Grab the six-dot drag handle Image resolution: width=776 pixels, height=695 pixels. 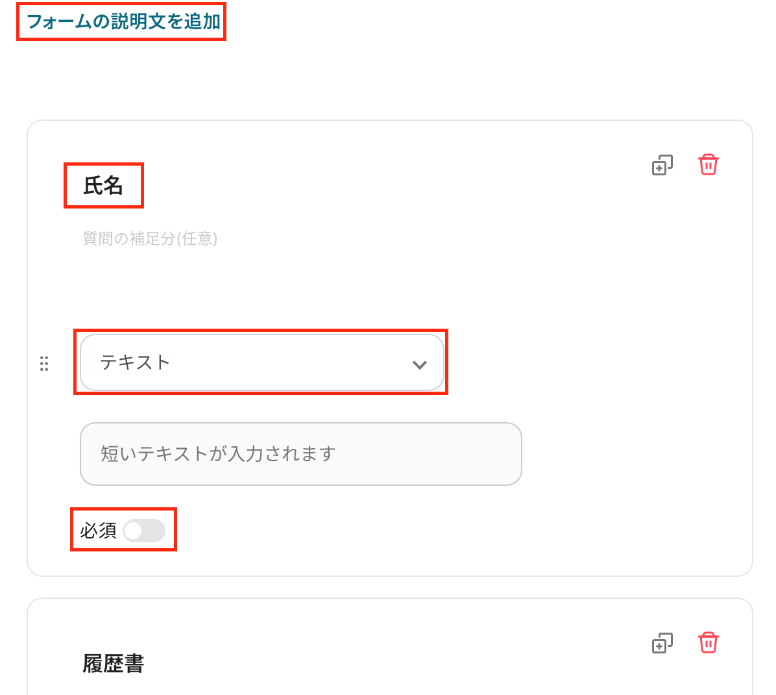point(44,364)
